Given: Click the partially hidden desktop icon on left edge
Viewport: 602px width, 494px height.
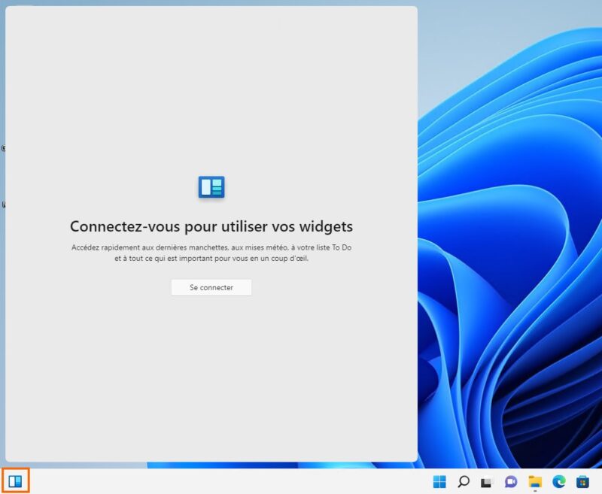Looking at the screenshot, I should click(4, 147).
